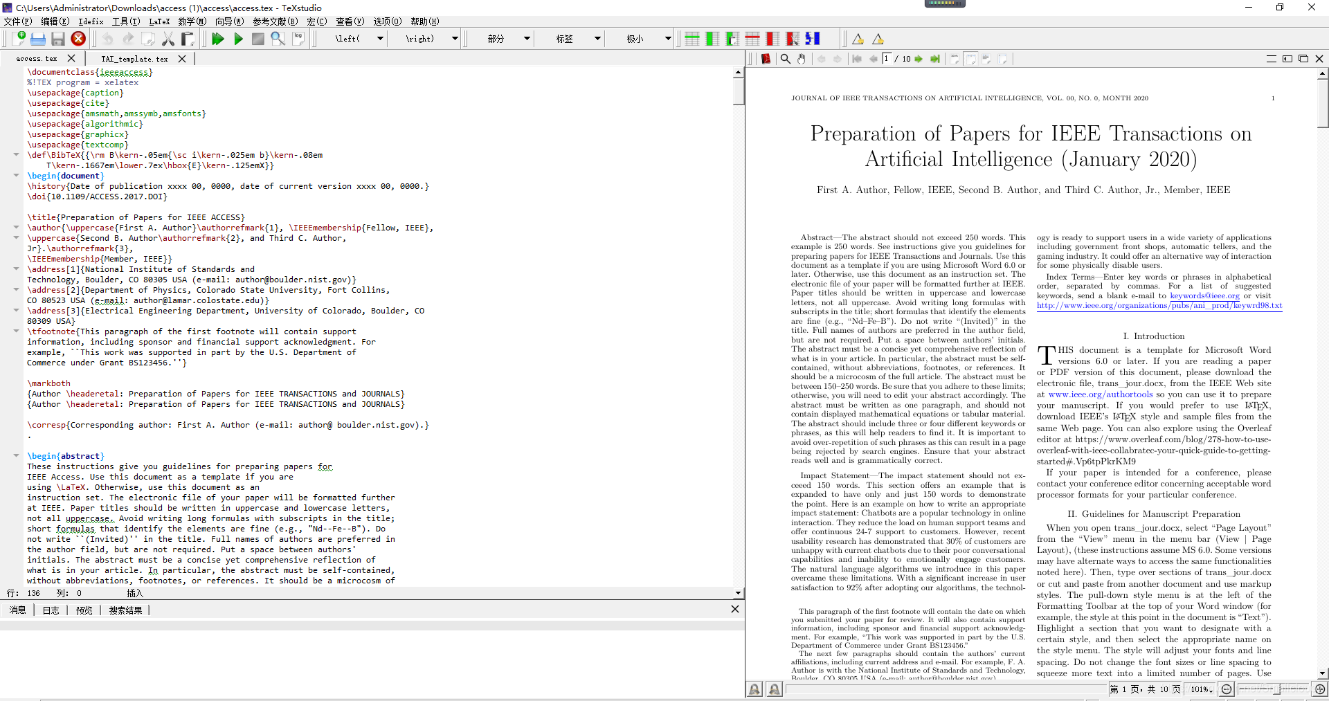Create a new document with the toolbar icon
Viewport: 1329px width, 701px height.
[19, 39]
